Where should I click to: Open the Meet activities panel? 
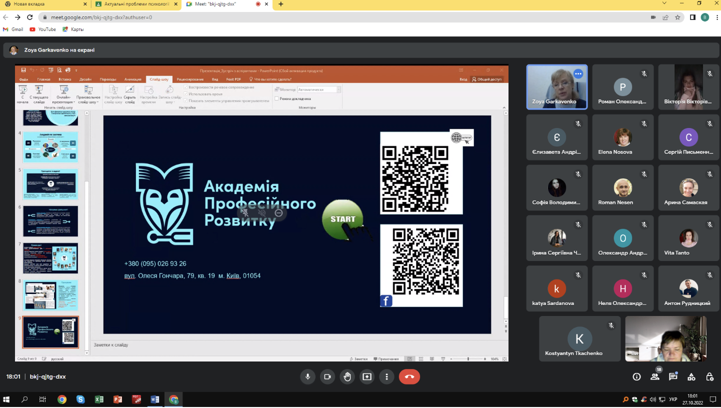[691, 376]
